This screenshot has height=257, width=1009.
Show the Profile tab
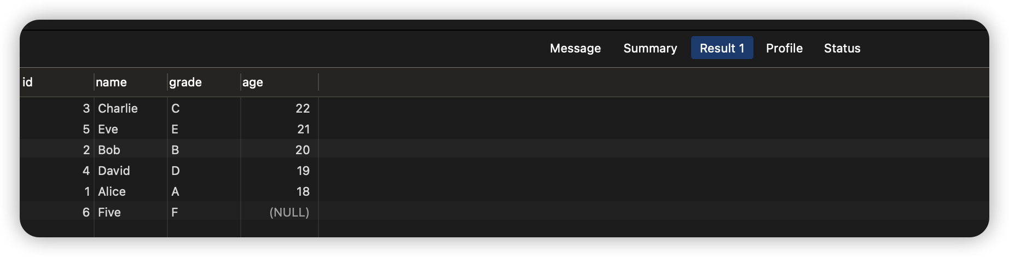click(x=784, y=48)
